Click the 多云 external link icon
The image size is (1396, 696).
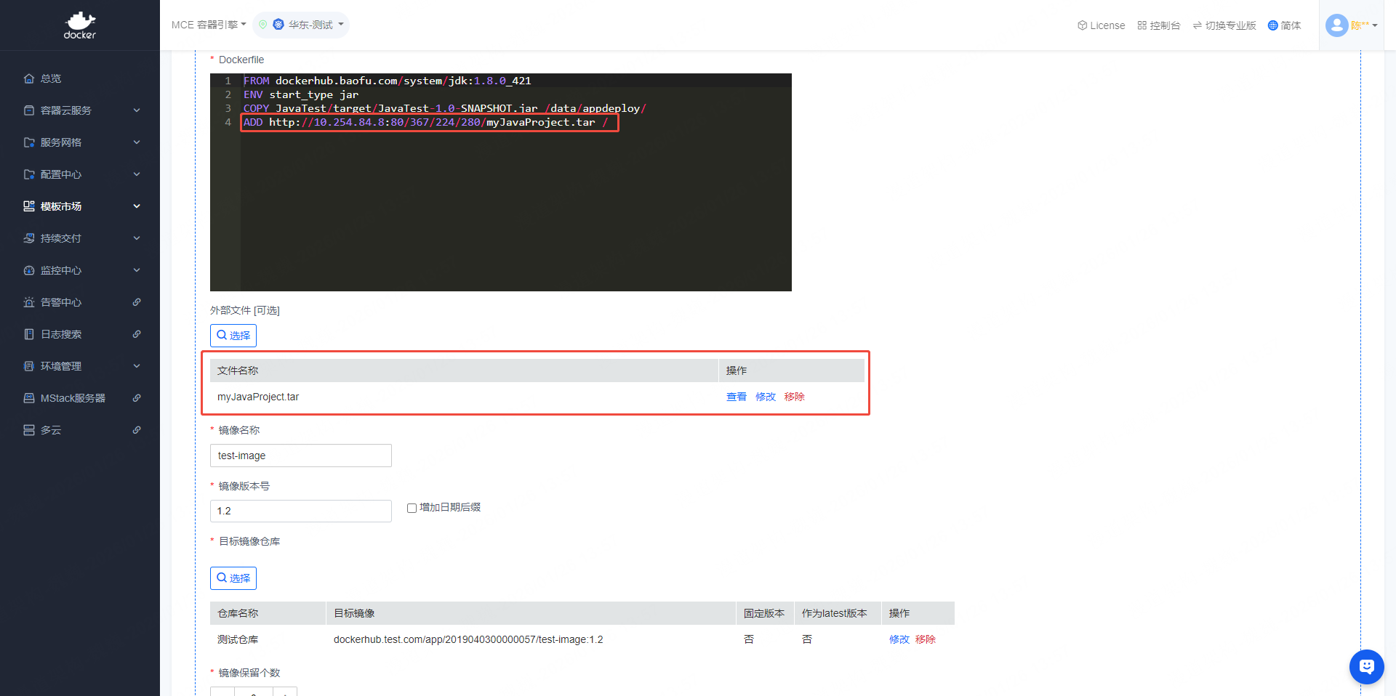point(137,430)
